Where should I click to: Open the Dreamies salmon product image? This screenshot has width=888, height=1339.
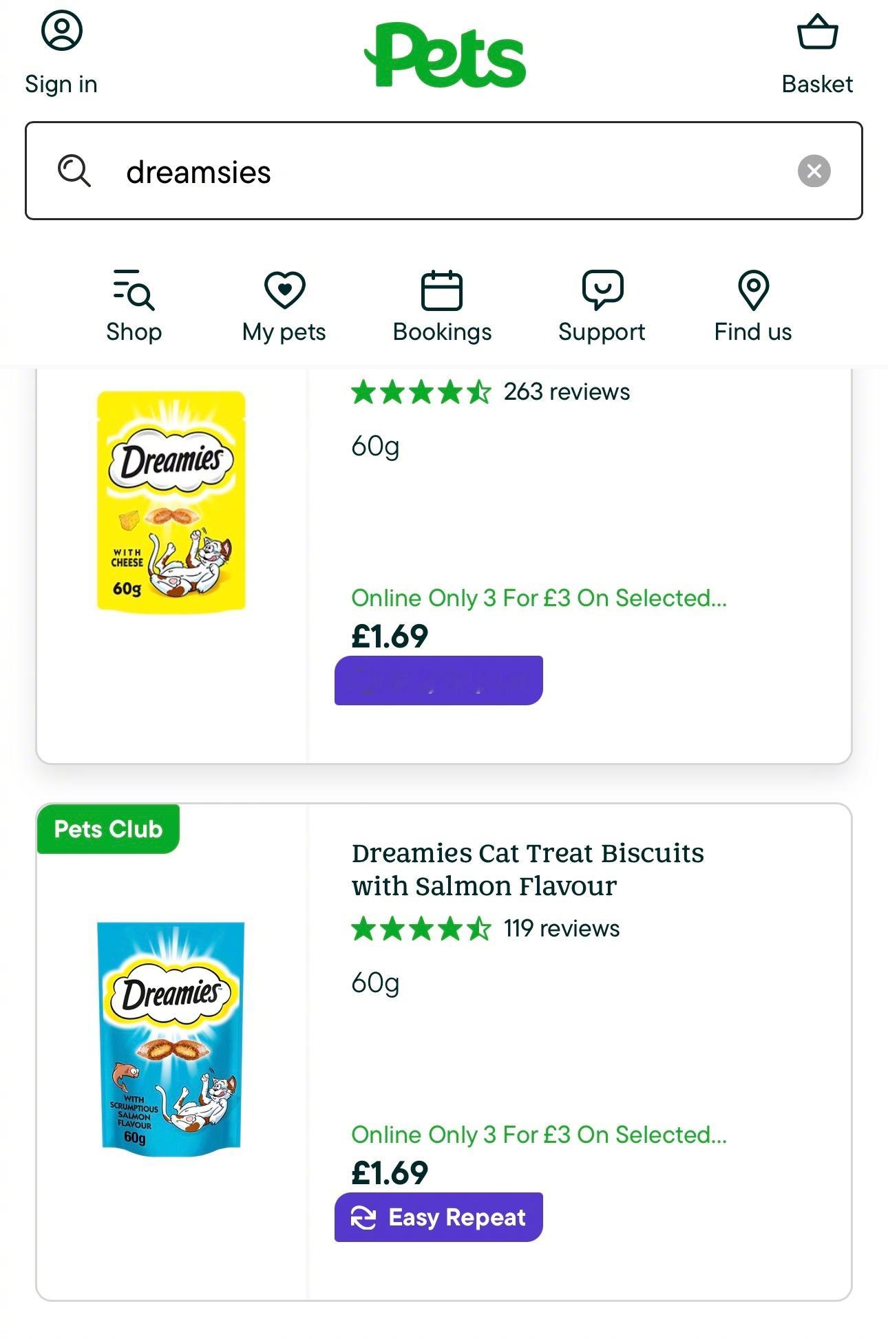click(x=171, y=1038)
